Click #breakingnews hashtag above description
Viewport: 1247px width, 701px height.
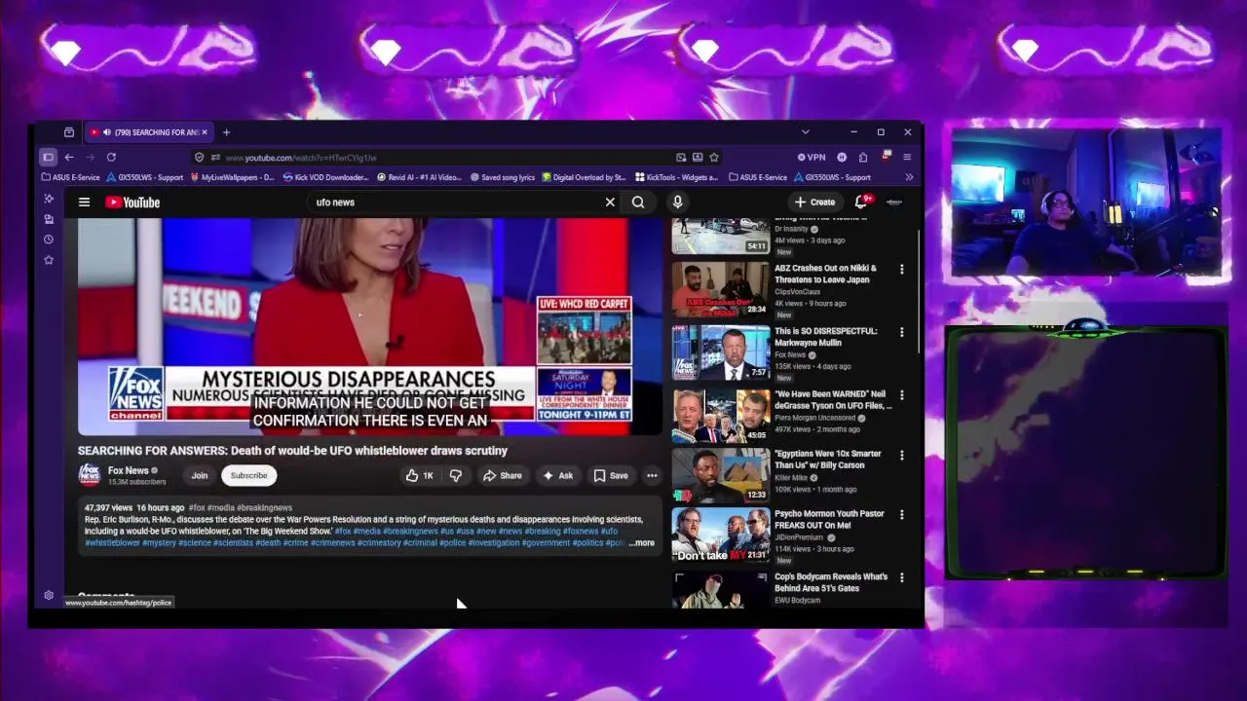click(x=264, y=507)
